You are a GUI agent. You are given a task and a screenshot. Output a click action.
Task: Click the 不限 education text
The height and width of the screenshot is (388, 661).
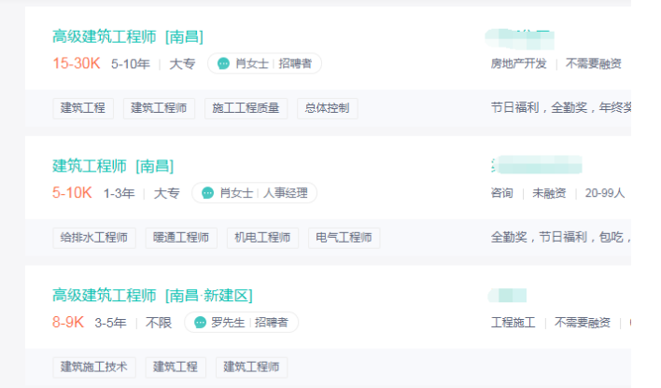[x=159, y=323]
